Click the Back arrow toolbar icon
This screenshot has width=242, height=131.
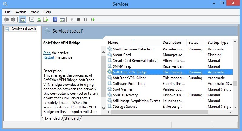click(x=6, y=19)
